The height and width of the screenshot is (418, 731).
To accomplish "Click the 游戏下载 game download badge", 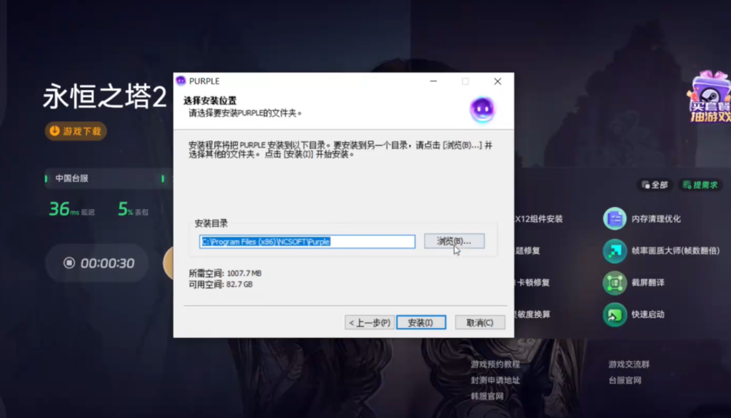I will tap(76, 131).
